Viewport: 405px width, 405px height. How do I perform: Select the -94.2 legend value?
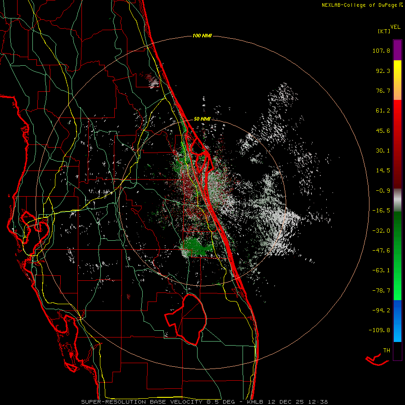pos(381,310)
